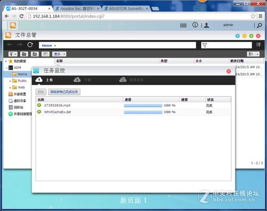The height and width of the screenshot is (211, 267).
Task: Open the search magnifier in the ADM top bar
Action: click(260, 26)
